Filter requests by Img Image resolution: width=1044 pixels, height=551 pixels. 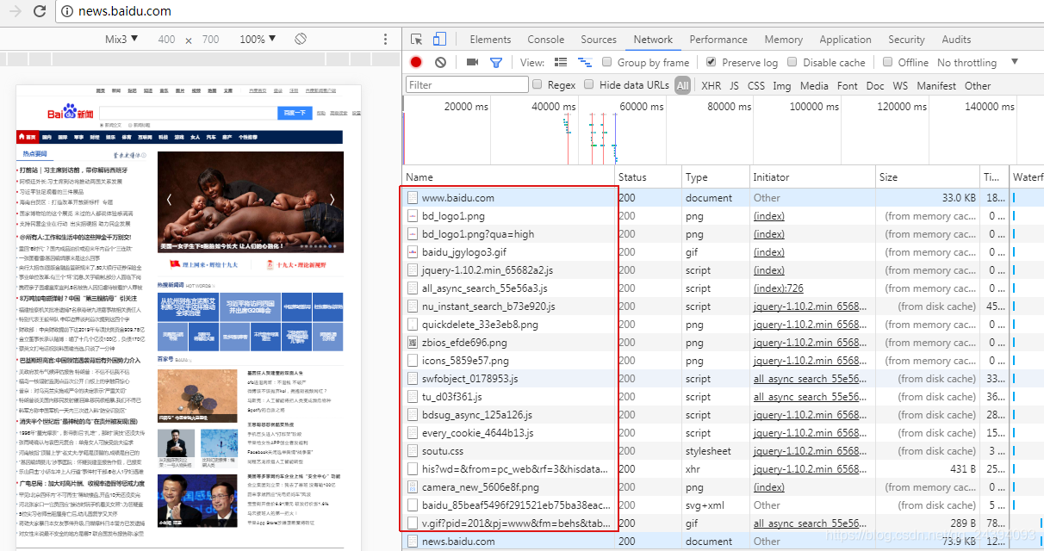point(781,85)
